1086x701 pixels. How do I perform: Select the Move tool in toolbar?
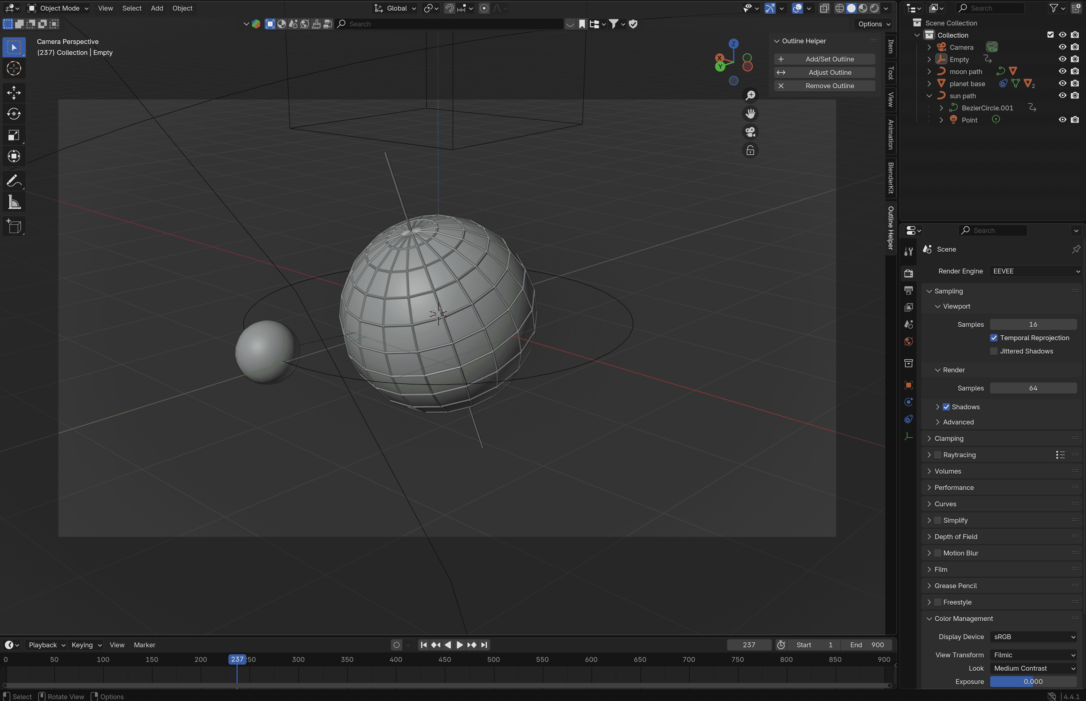pyautogui.click(x=14, y=92)
